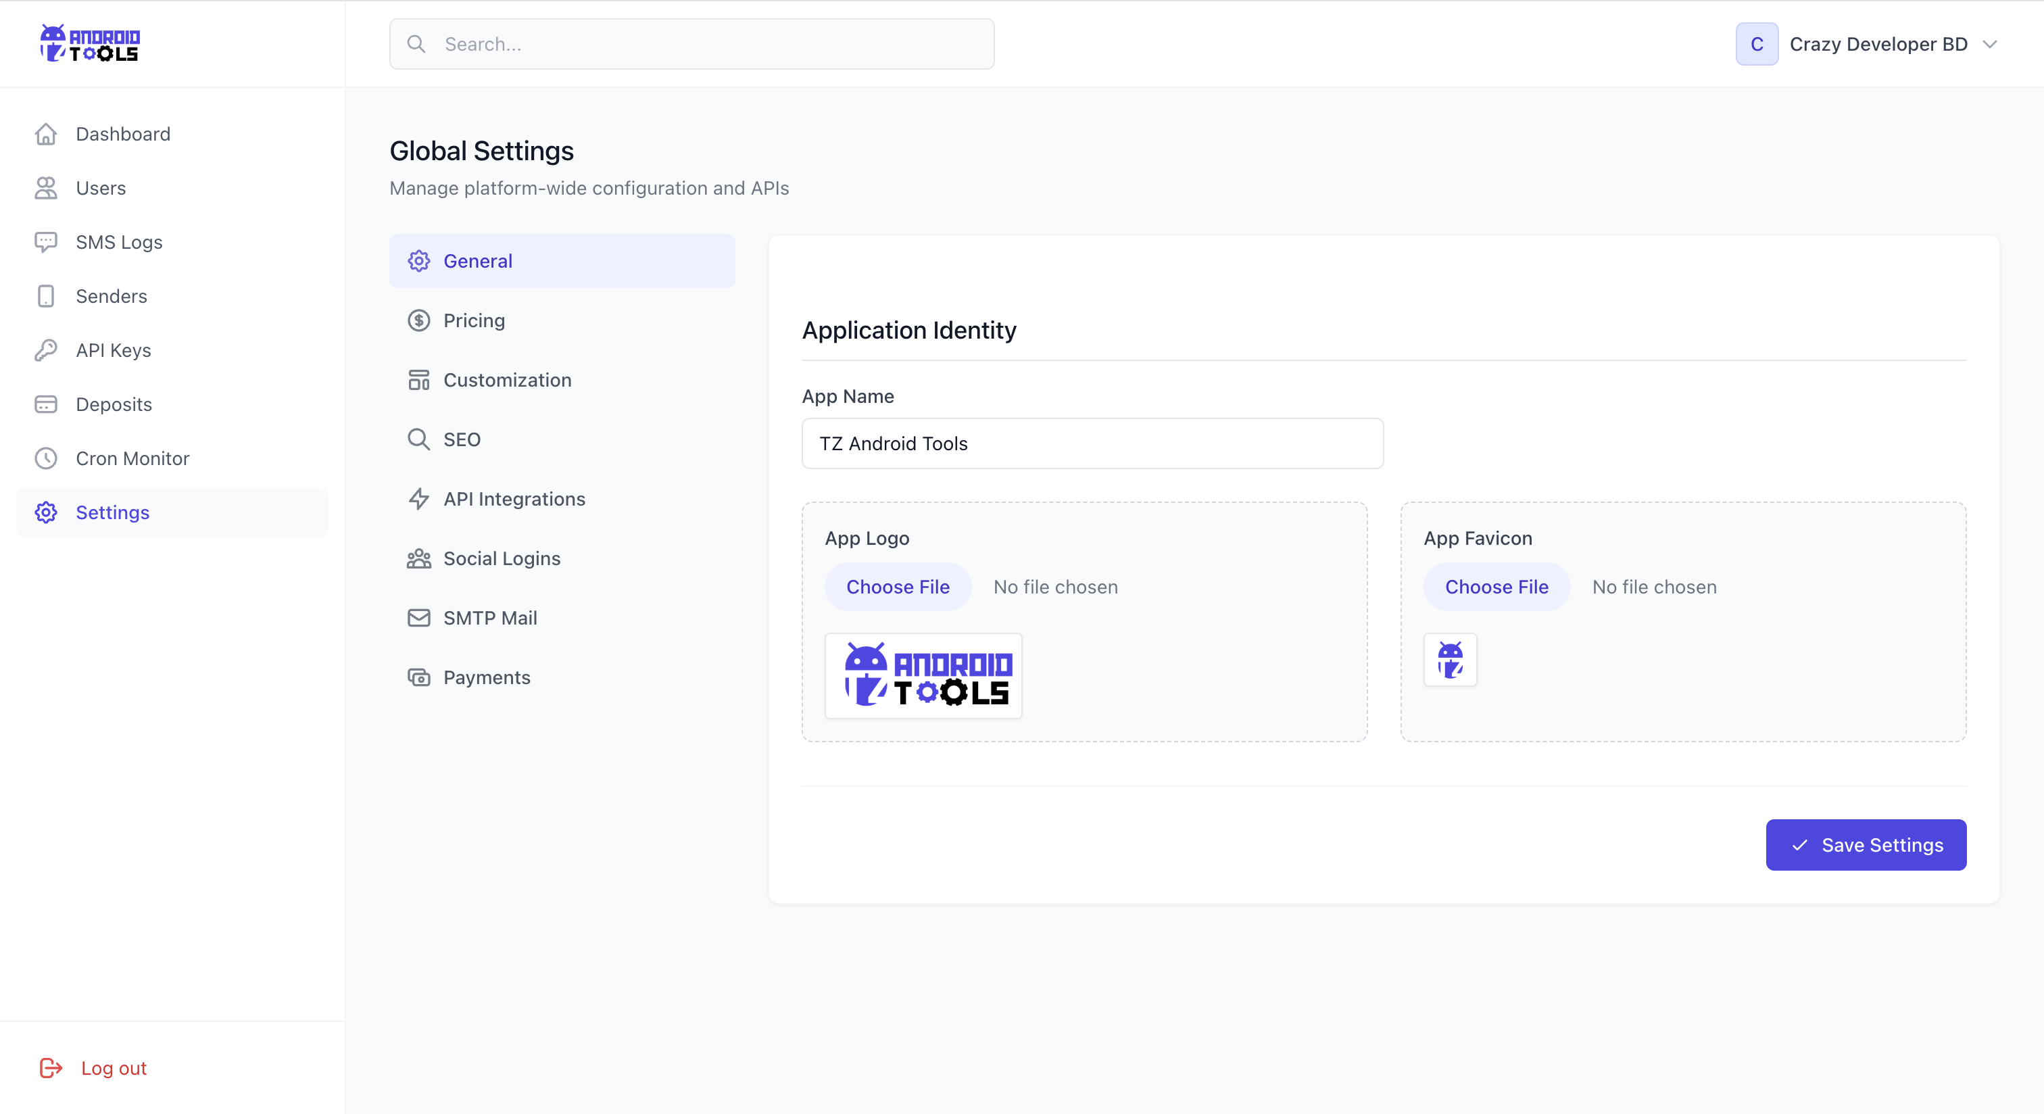Screen dimensions: 2044x1114
Task: Click the Pricing dollar icon
Action: (418, 320)
